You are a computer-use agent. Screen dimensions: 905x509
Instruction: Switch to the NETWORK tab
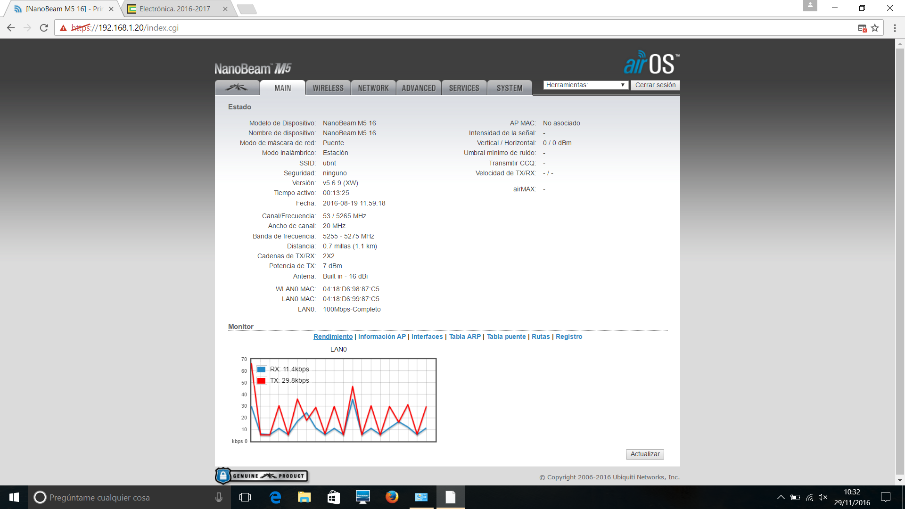point(373,88)
